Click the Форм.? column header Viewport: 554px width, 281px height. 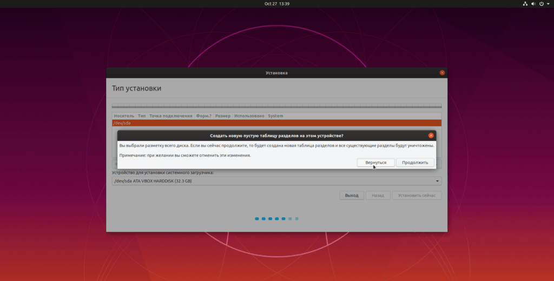(203, 116)
